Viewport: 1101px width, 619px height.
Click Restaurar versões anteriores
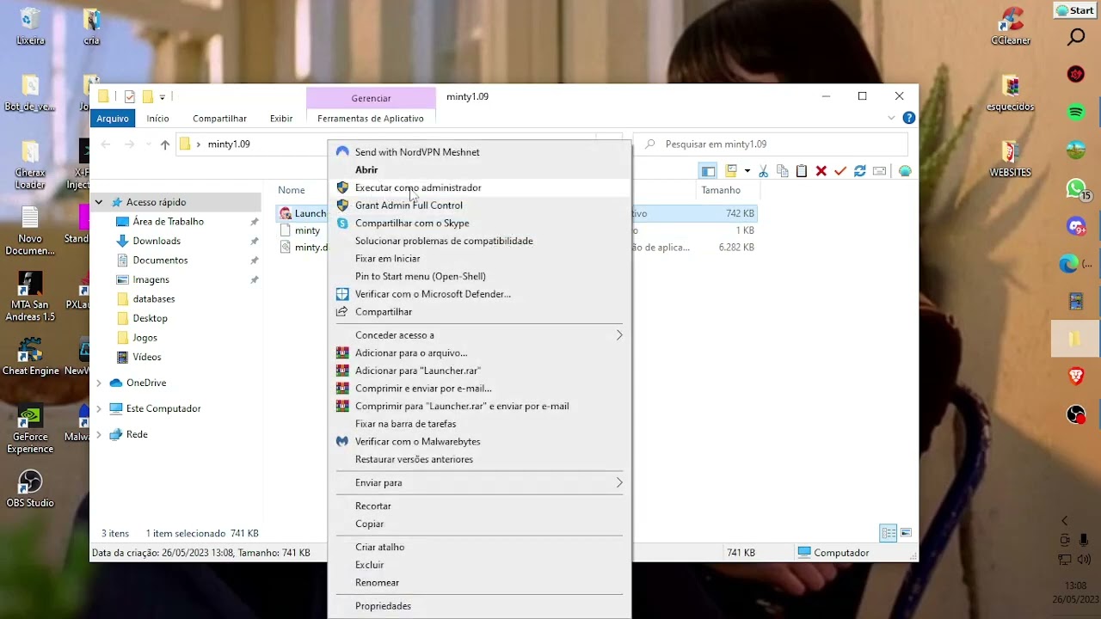tap(479, 459)
